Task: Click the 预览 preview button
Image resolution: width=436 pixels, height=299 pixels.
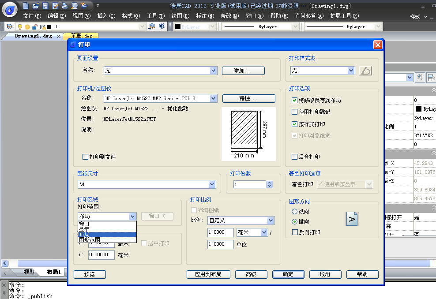Action: point(90,274)
